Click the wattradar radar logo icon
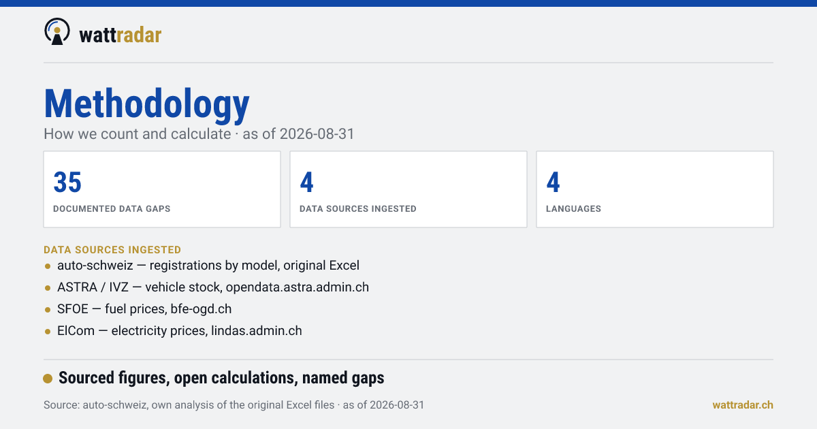The height and width of the screenshot is (429, 817). click(x=57, y=32)
